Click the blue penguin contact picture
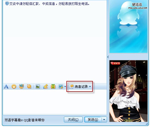Screen dimensions: 150x127 point(128,26)
